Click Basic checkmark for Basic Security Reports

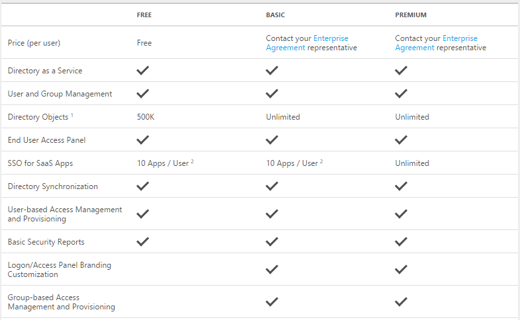pos(272,242)
